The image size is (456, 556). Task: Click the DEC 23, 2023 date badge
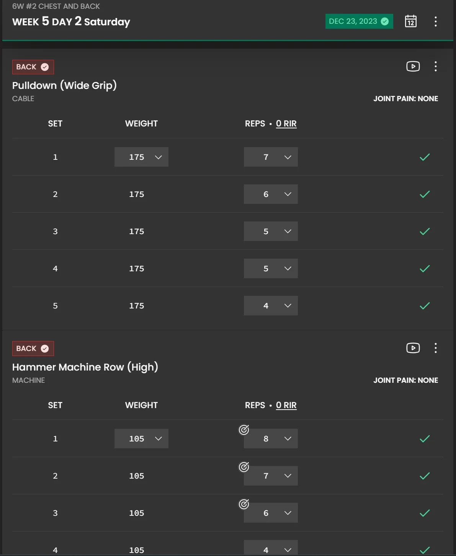[359, 21]
